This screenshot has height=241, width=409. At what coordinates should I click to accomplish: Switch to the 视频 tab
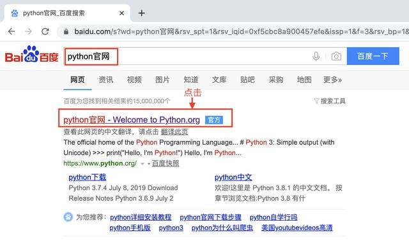(134, 80)
